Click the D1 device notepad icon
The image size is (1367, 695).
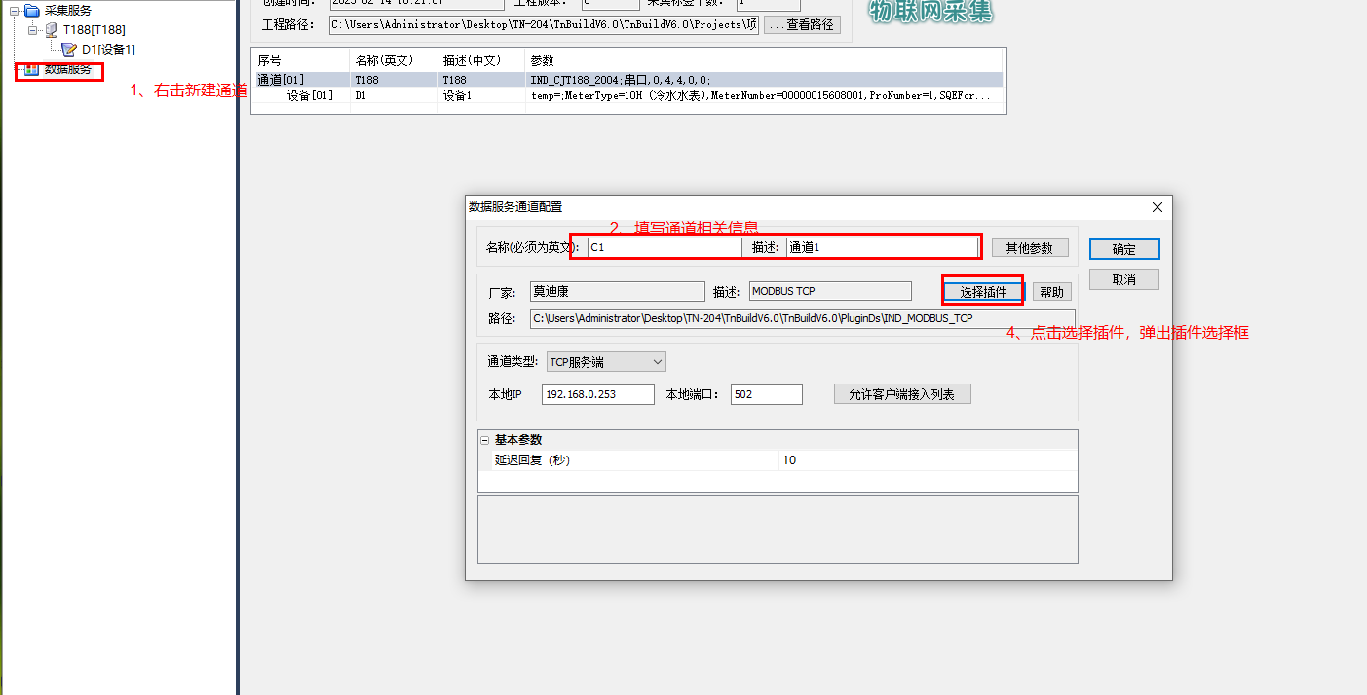[x=69, y=49]
